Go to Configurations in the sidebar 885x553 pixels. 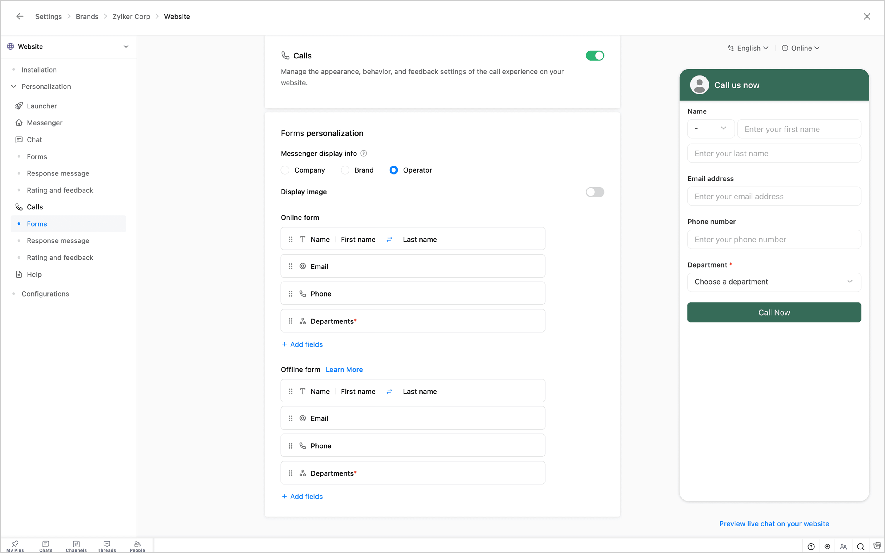point(45,294)
